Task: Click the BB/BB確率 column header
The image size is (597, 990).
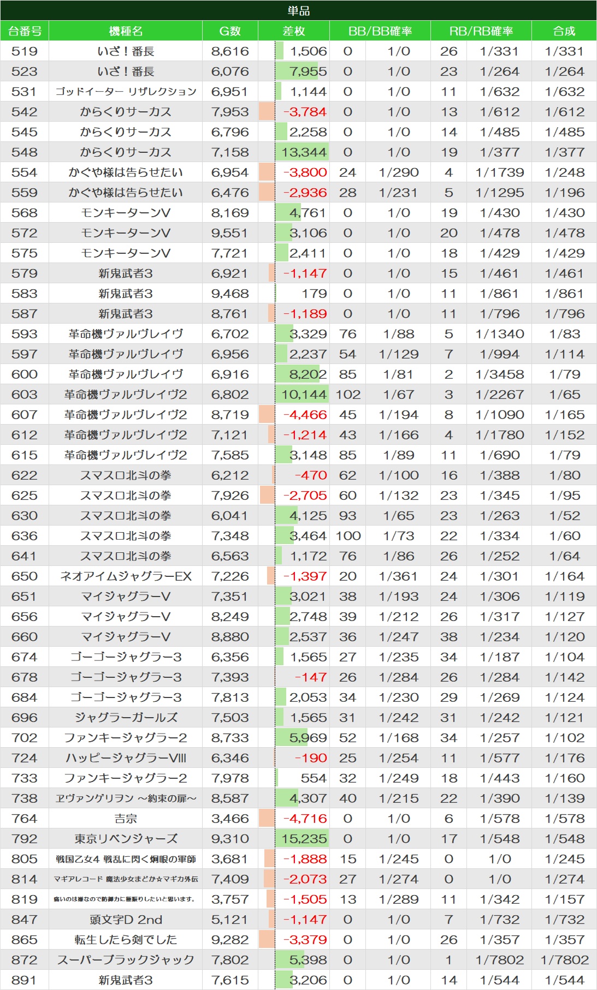Action: 380,31
